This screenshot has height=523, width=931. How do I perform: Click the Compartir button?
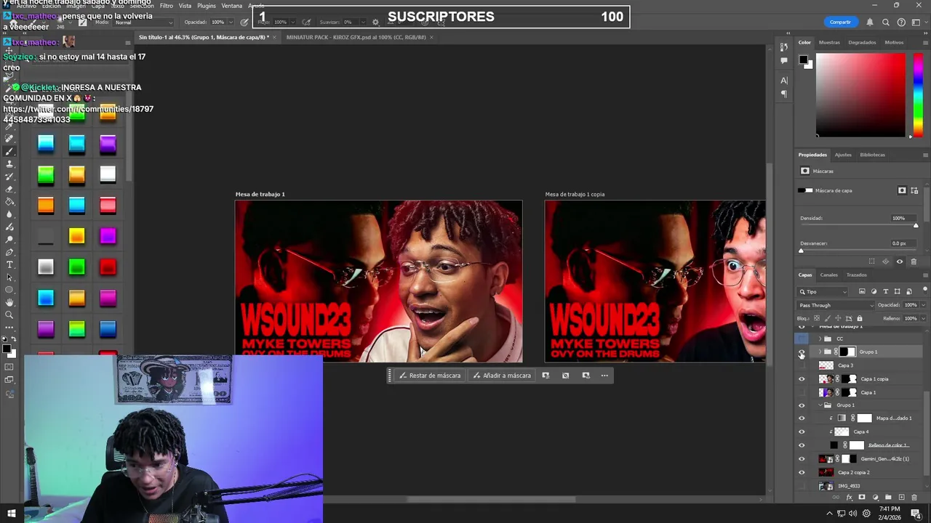click(x=840, y=22)
